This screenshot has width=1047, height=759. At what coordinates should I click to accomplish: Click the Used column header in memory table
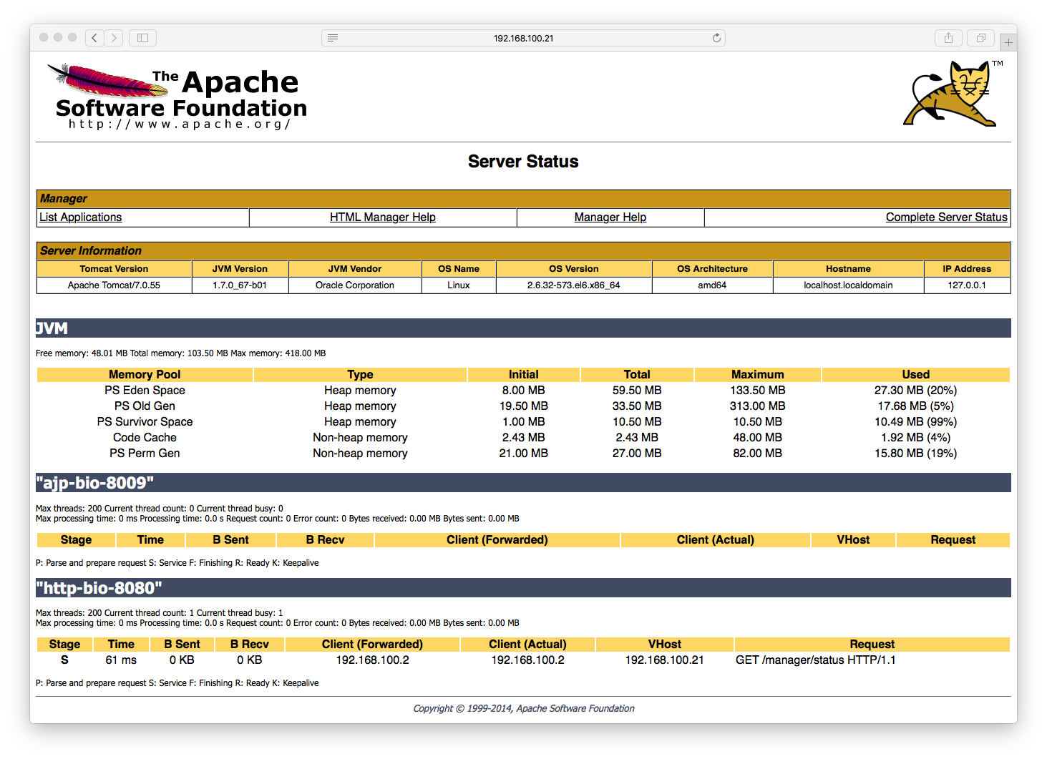[915, 375]
